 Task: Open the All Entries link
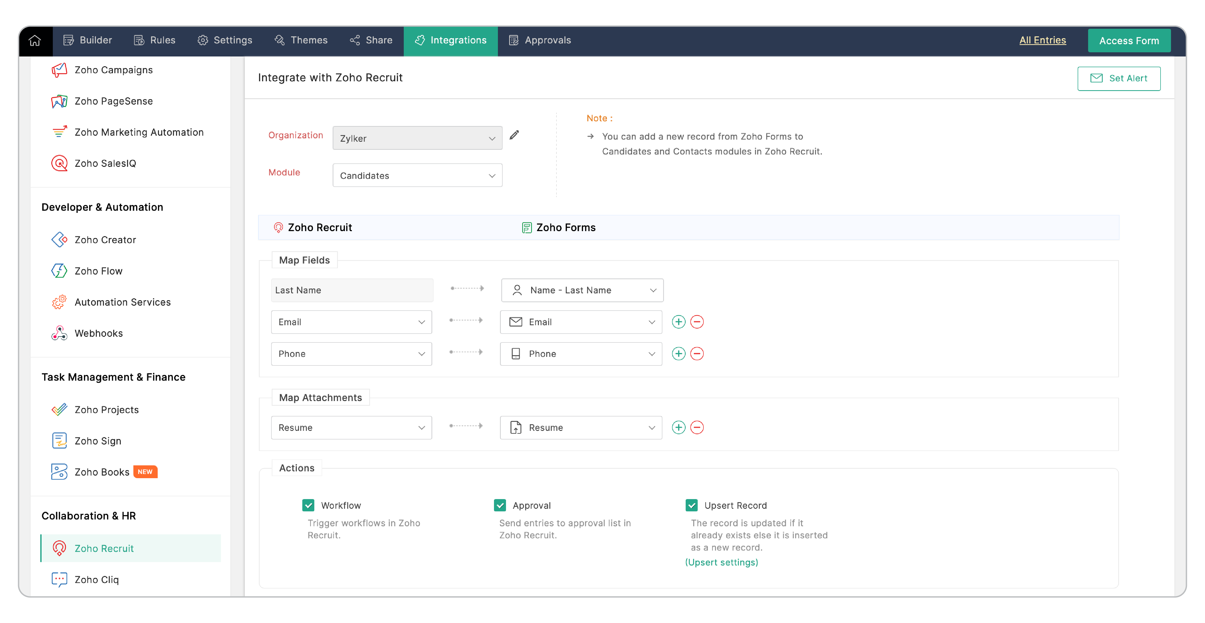tap(1042, 40)
